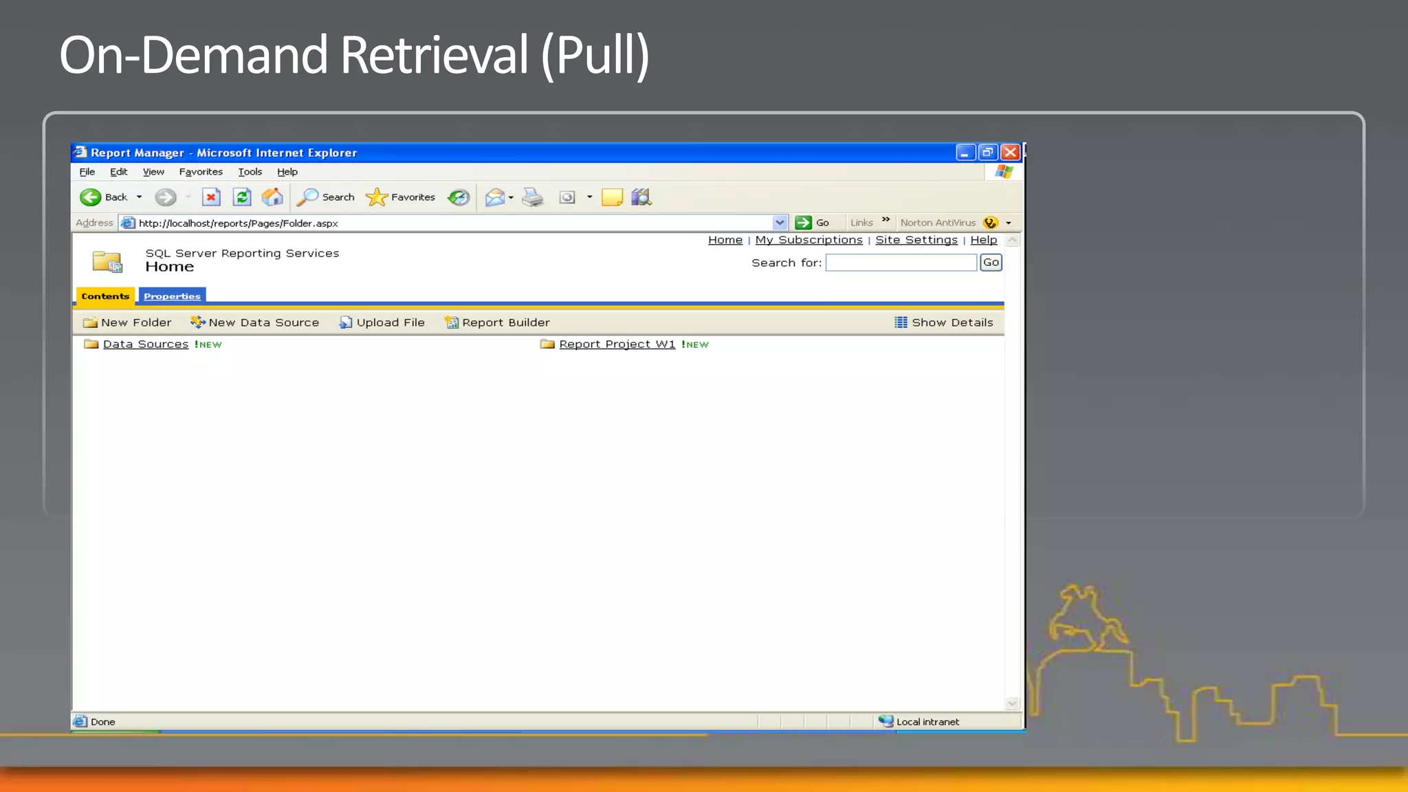1408x792 pixels.
Task: Click the Go button next to search box
Action: tap(991, 263)
